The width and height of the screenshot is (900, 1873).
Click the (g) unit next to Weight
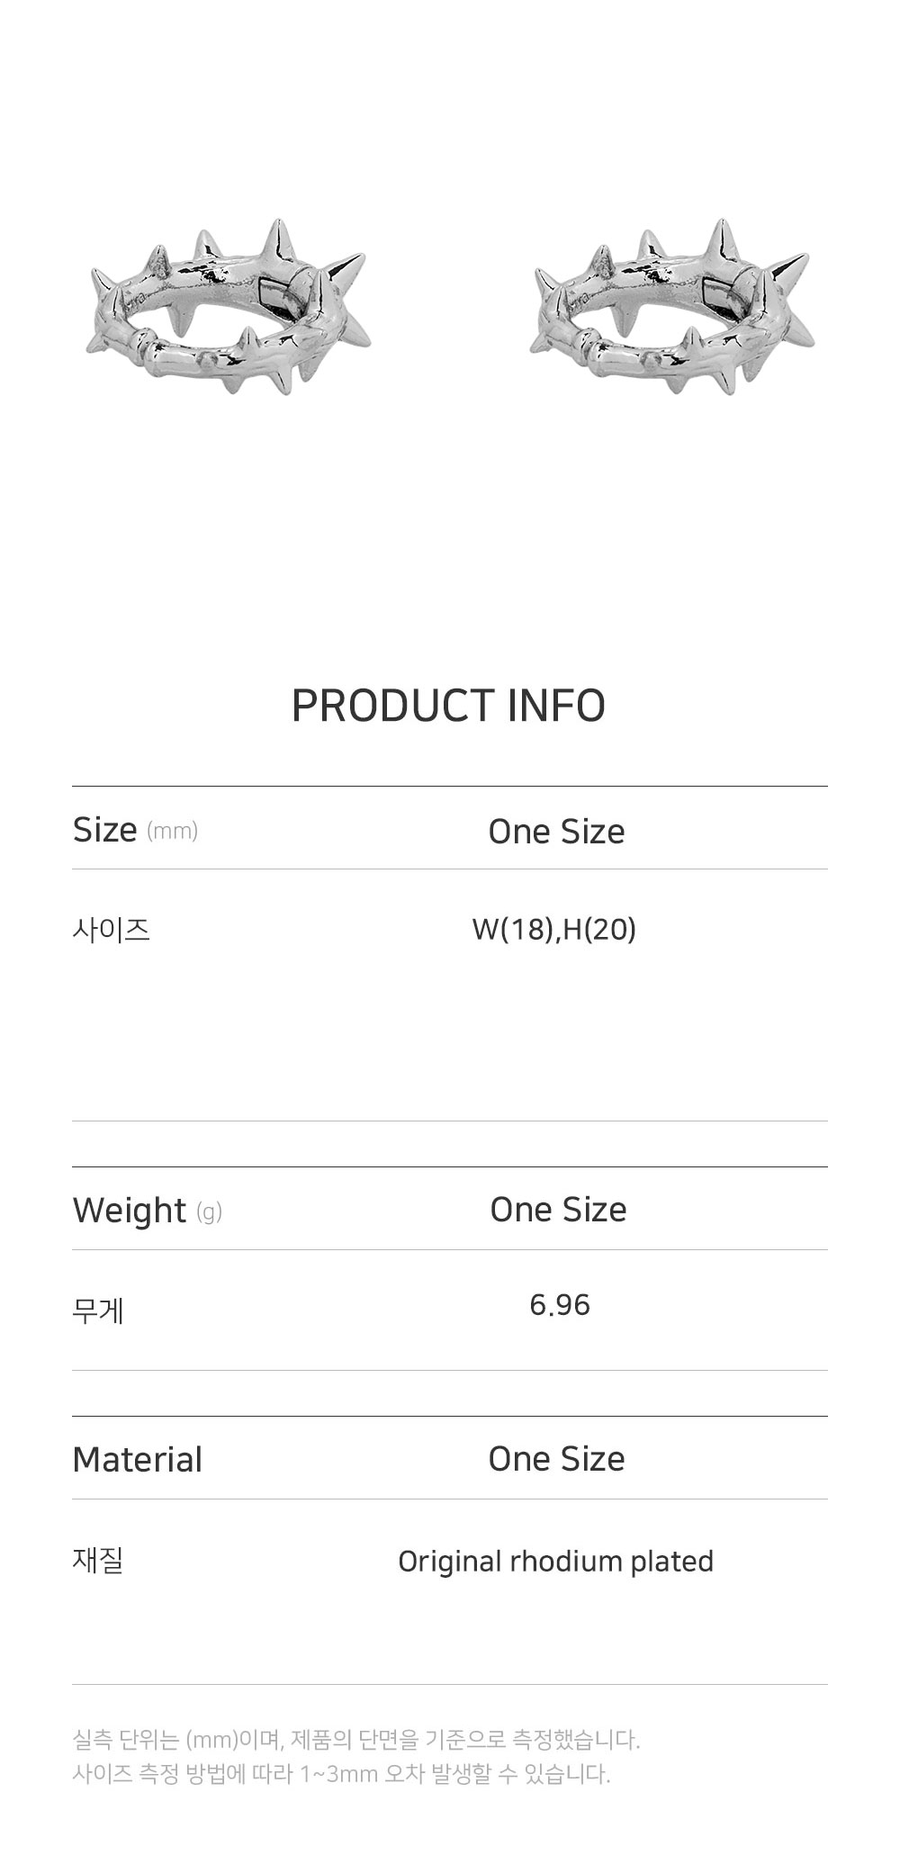[209, 1212]
